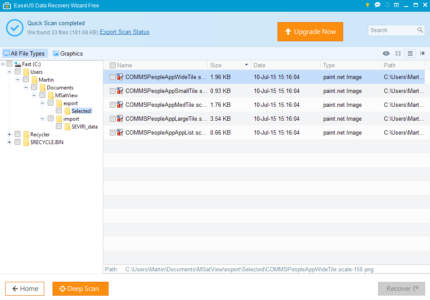Click the search magnifier icon
This screenshot has height=300, width=430.
[420, 30]
